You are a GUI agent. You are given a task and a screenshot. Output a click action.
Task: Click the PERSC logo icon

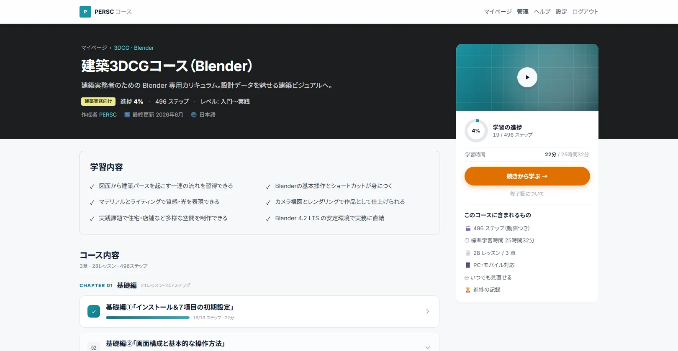point(85,12)
